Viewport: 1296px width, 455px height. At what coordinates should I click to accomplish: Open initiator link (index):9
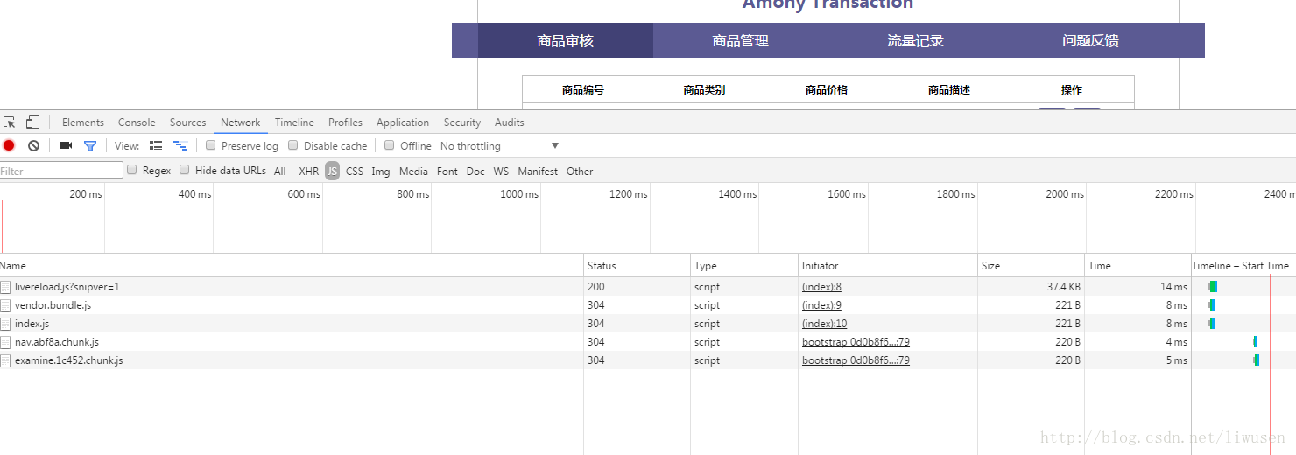click(x=821, y=305)
